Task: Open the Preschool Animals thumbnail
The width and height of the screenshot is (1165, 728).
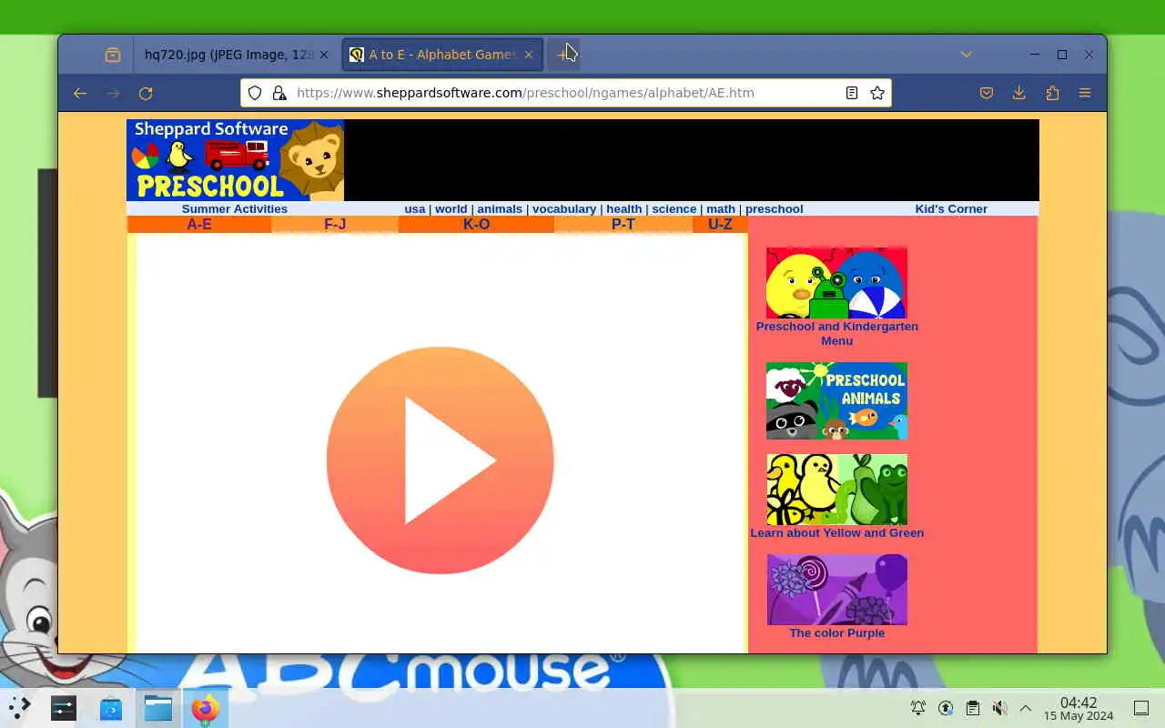Action: click(x=836, y=401)
